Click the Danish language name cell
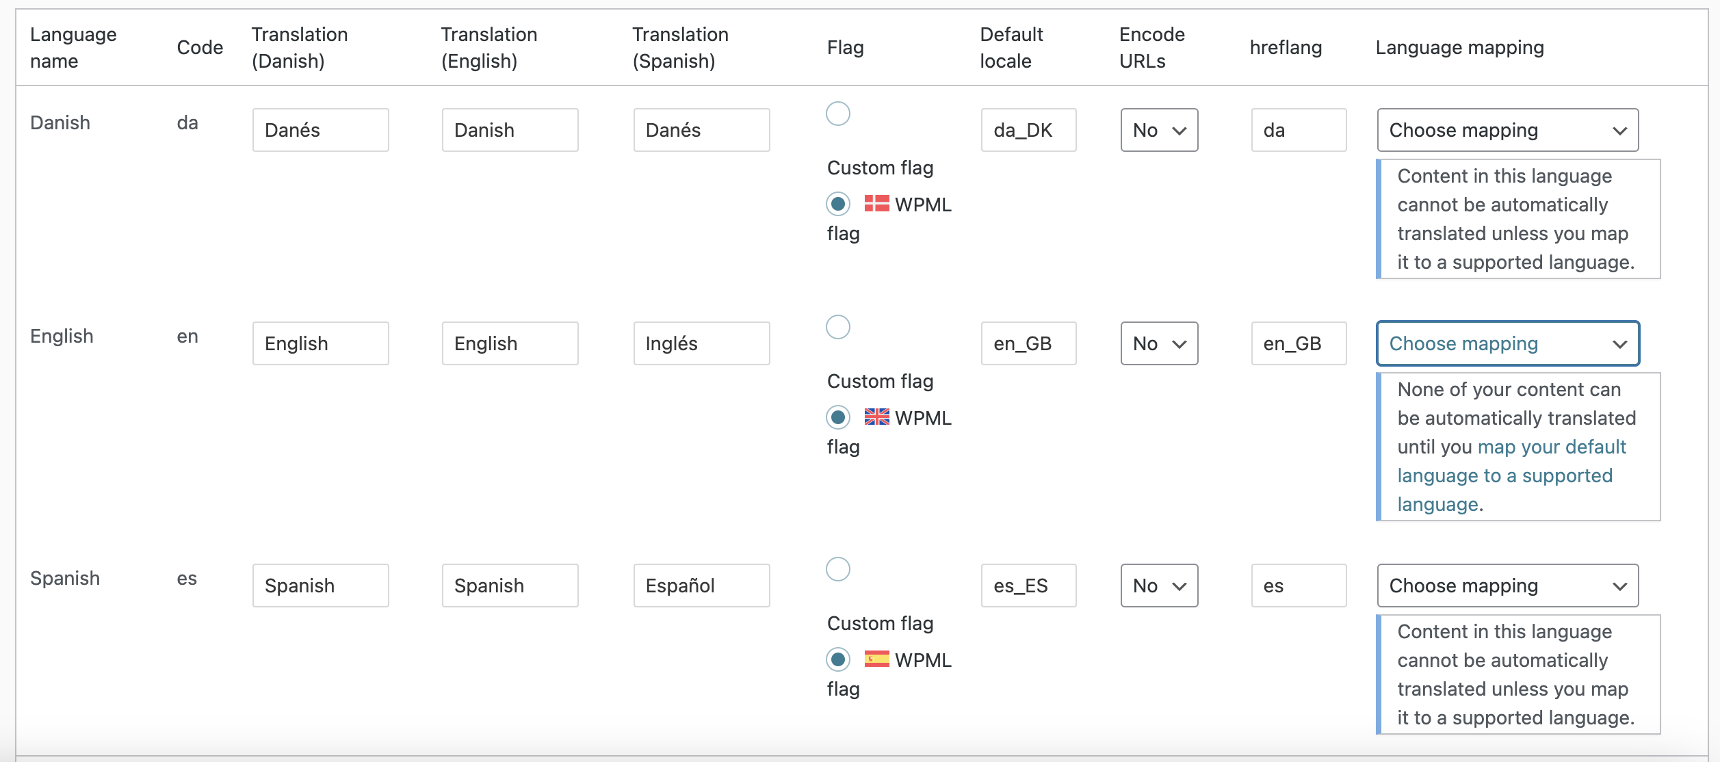Image resolution: width=1720 pixels, height=762 pixels. tap(60, 122)
